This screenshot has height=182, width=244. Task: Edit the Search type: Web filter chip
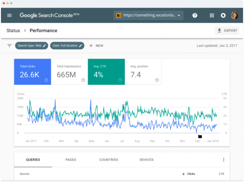(x=31, y=45)
